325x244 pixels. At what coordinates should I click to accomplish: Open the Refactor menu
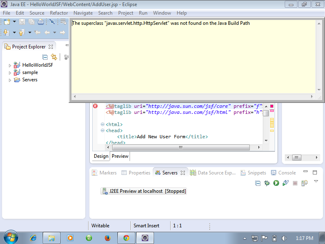click(59, 13)
